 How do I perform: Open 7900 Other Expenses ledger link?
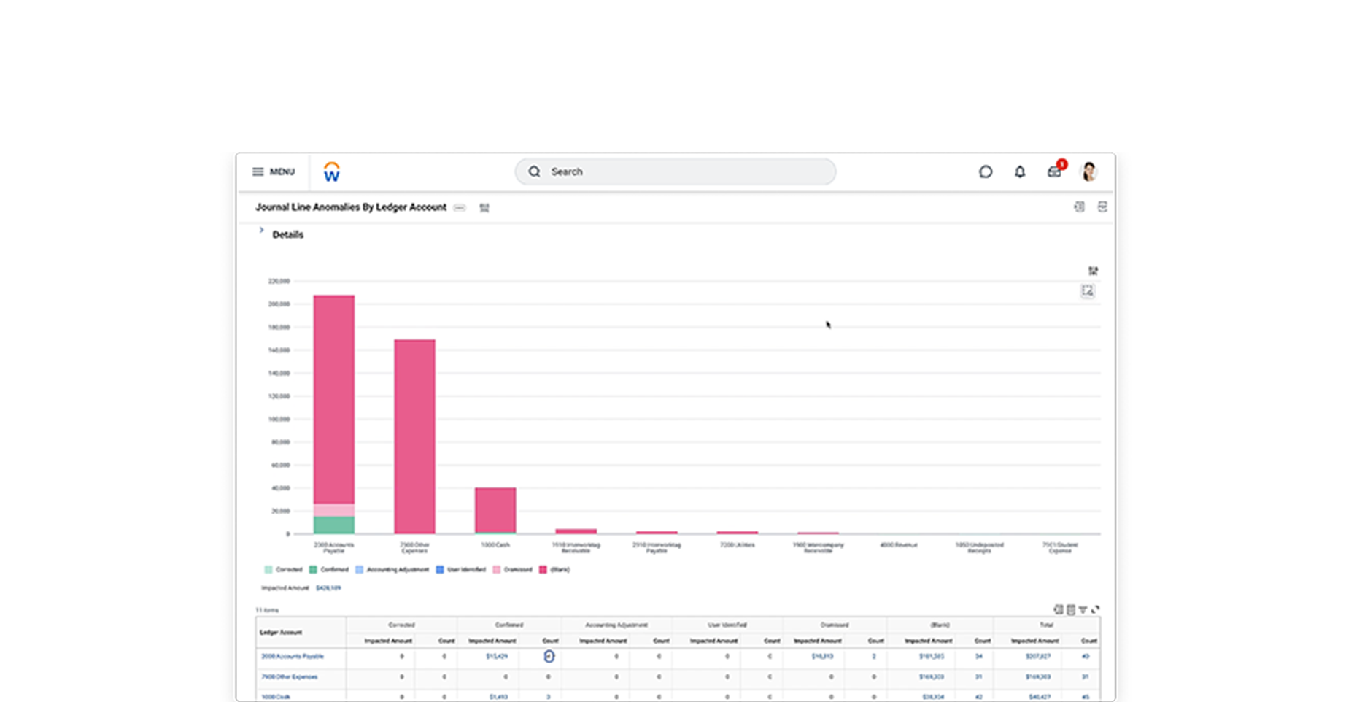pos(290,676)
